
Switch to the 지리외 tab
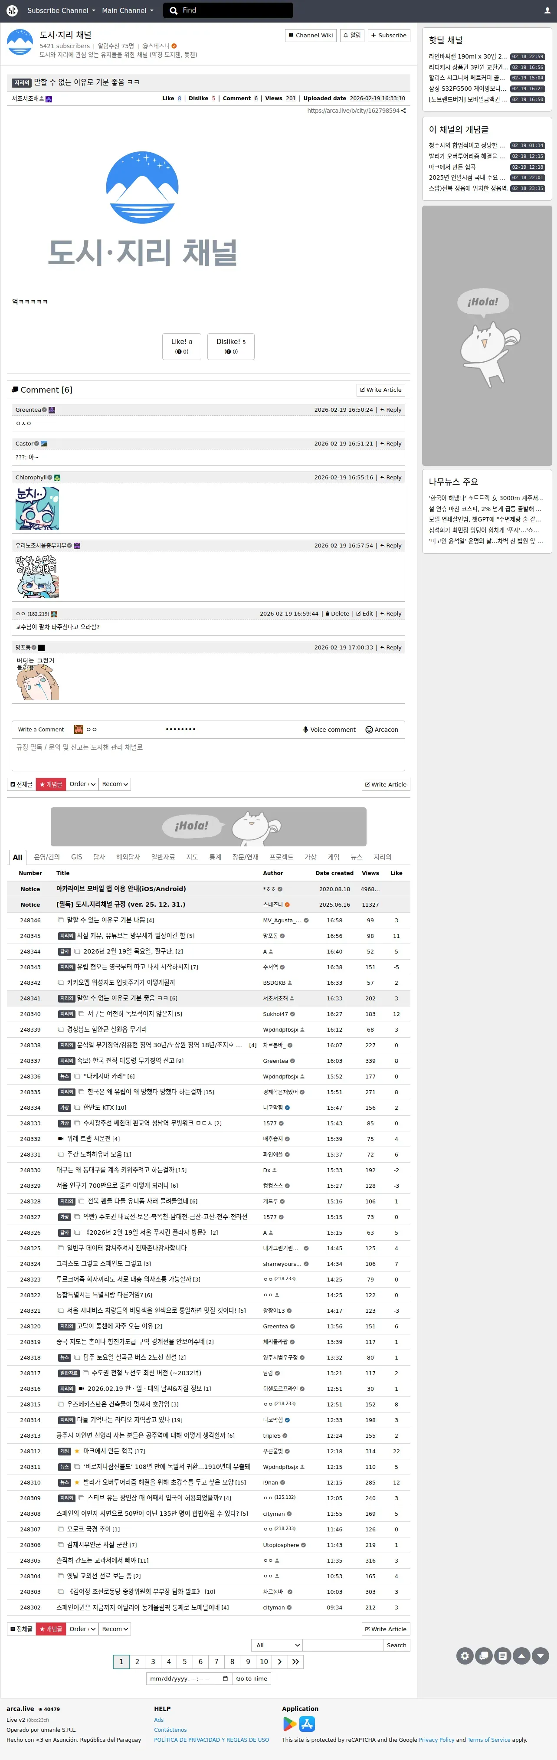(x=383, y=857)
